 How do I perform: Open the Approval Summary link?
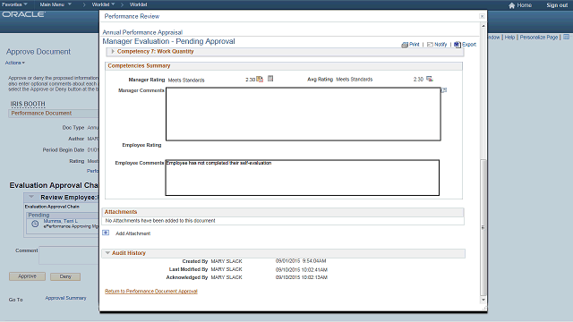(65, 298)
